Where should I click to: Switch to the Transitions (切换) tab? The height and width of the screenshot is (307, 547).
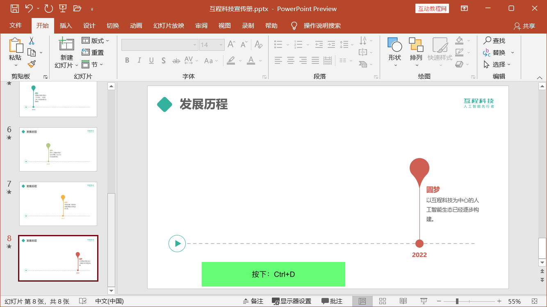[113, 25]
